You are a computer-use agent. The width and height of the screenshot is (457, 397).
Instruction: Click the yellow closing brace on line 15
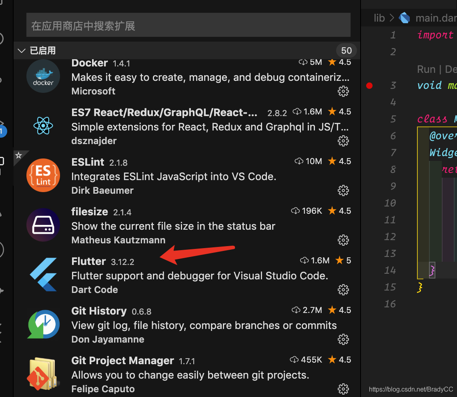pyautogui.click(x=420, y=287)
